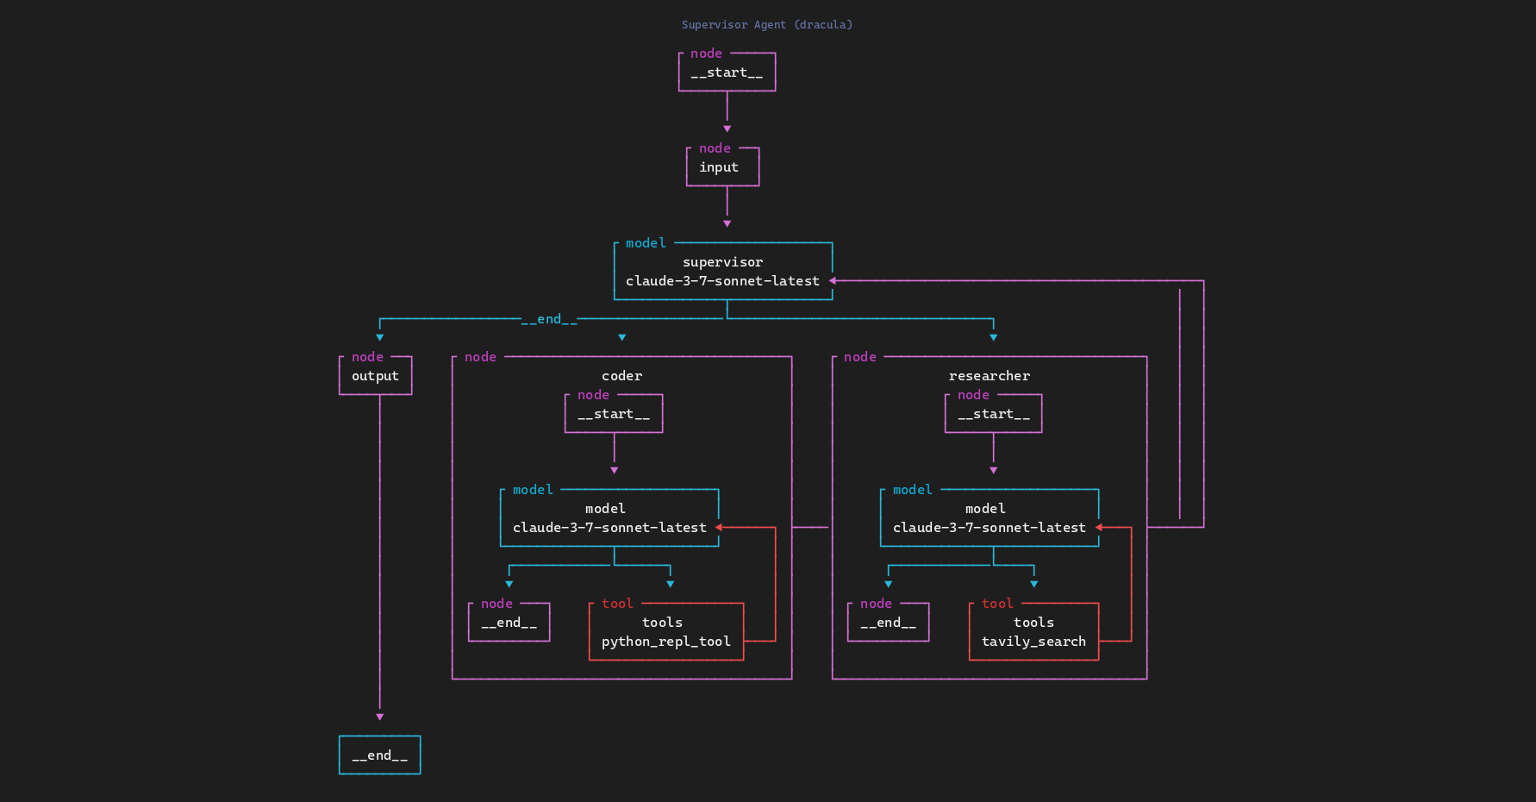Select the __start__ node at the top

coord(727,72)
